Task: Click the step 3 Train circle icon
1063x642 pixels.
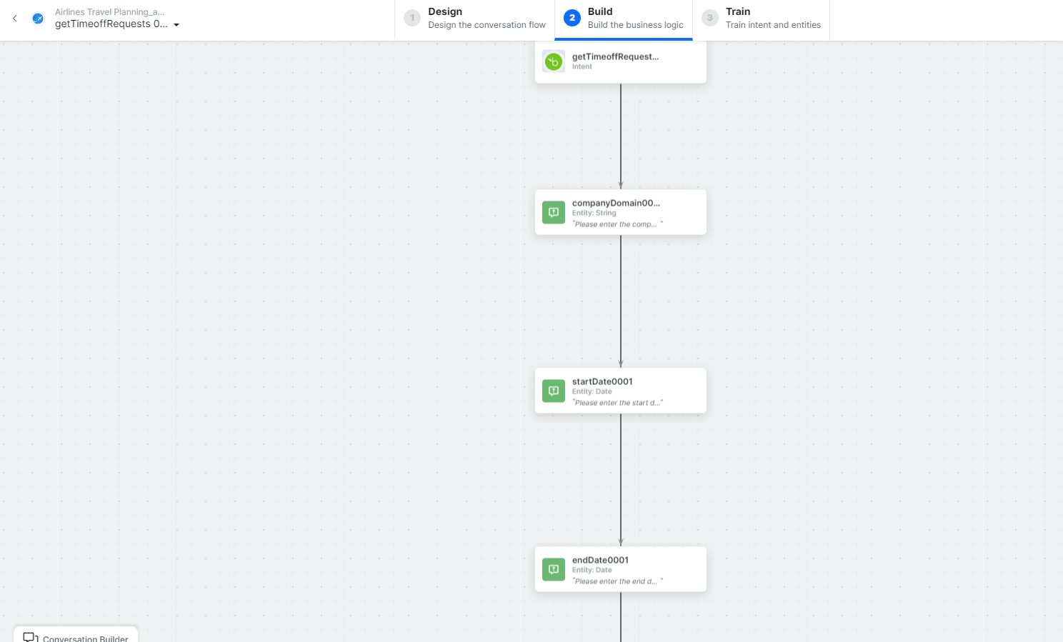Action: pos(709,18)
